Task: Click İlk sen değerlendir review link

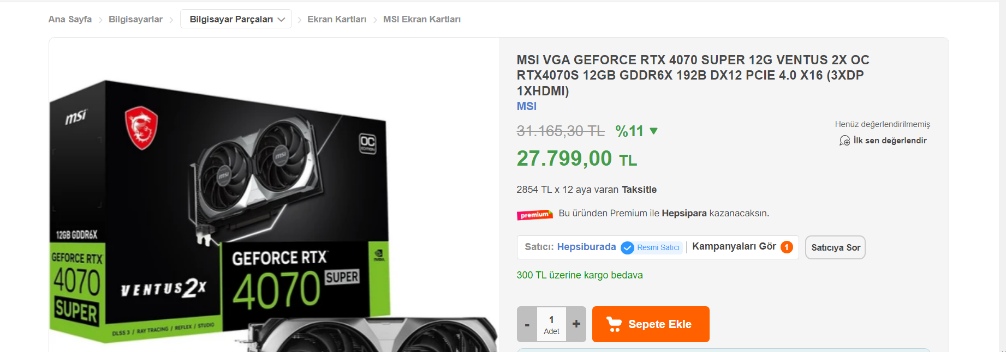Action: [x=890, y=141]
